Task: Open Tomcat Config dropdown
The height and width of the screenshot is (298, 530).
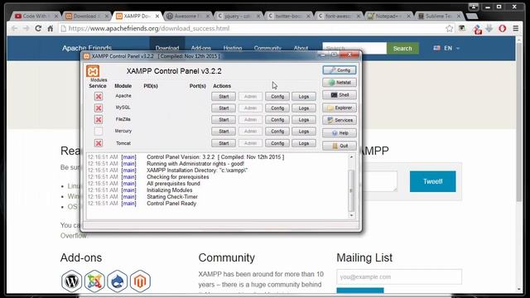Action: tap(277, 143)
